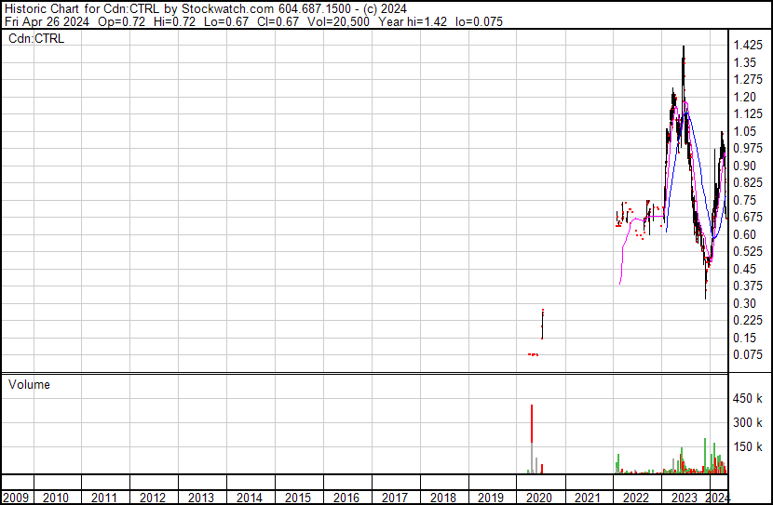Click the 0.675 price axis label
The width and height of the screenshot is (773, 505).
point(748,217)
